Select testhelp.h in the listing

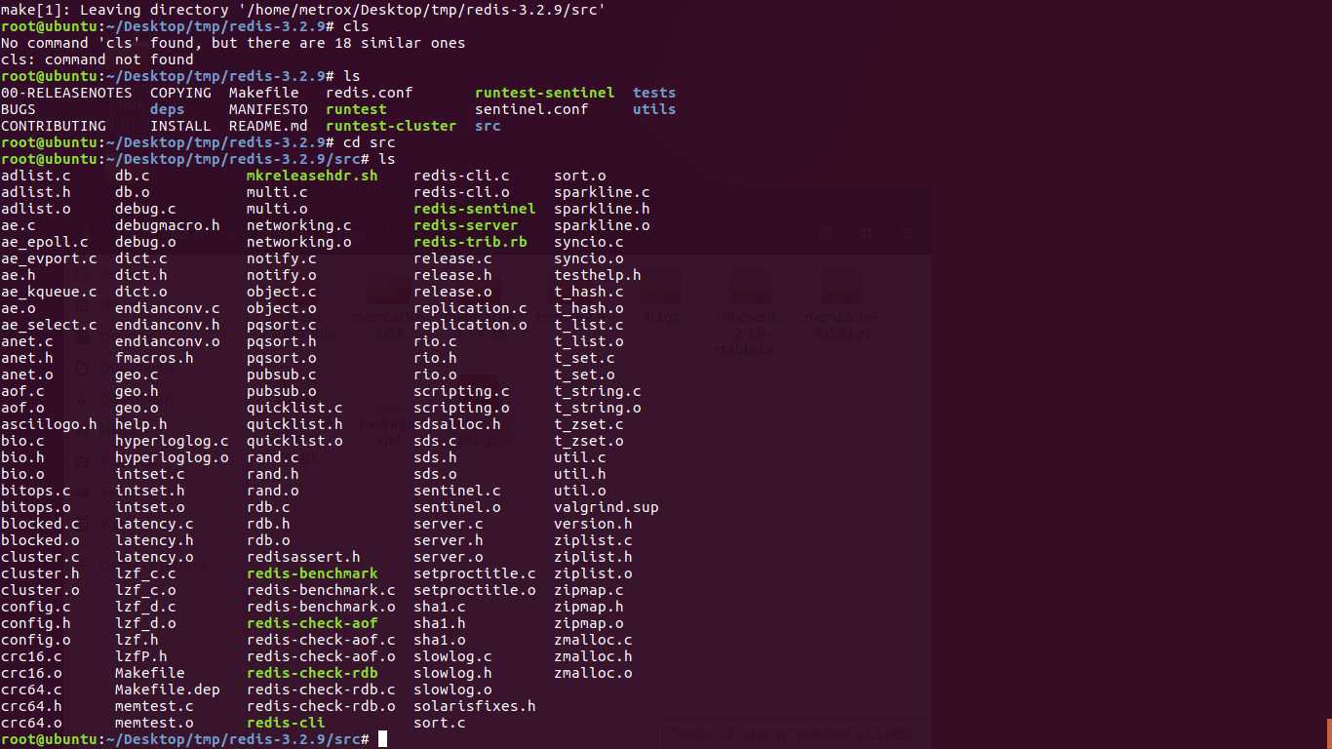[x=598, y=275]
